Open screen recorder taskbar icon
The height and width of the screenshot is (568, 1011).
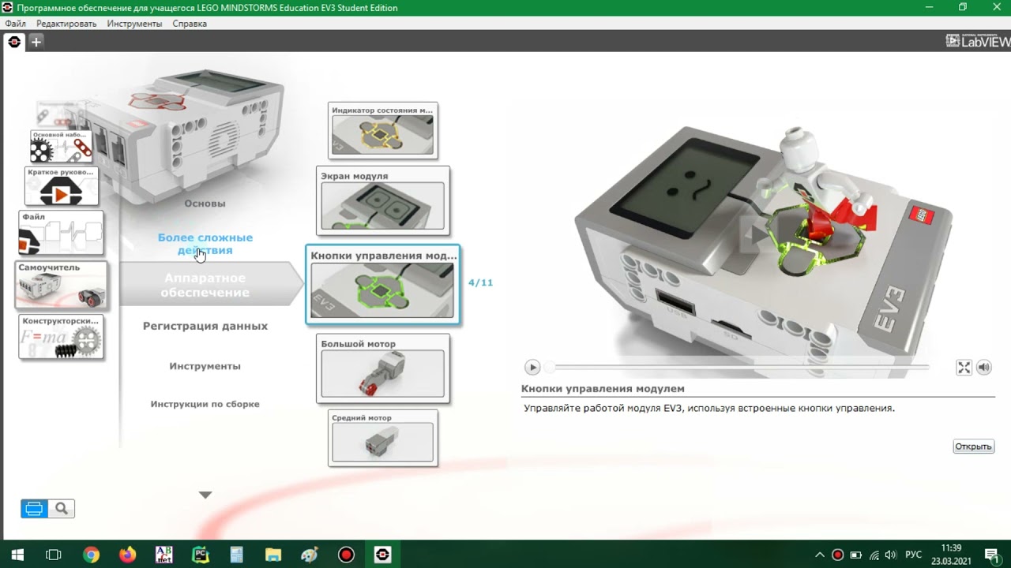click(346, 555)
